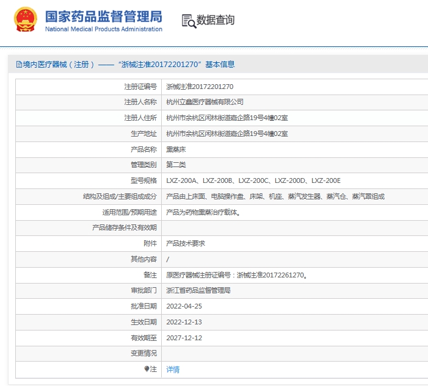
Task: Click attachment value 产品技术要求
Action: pyautogui.click(x=186, y=243)
